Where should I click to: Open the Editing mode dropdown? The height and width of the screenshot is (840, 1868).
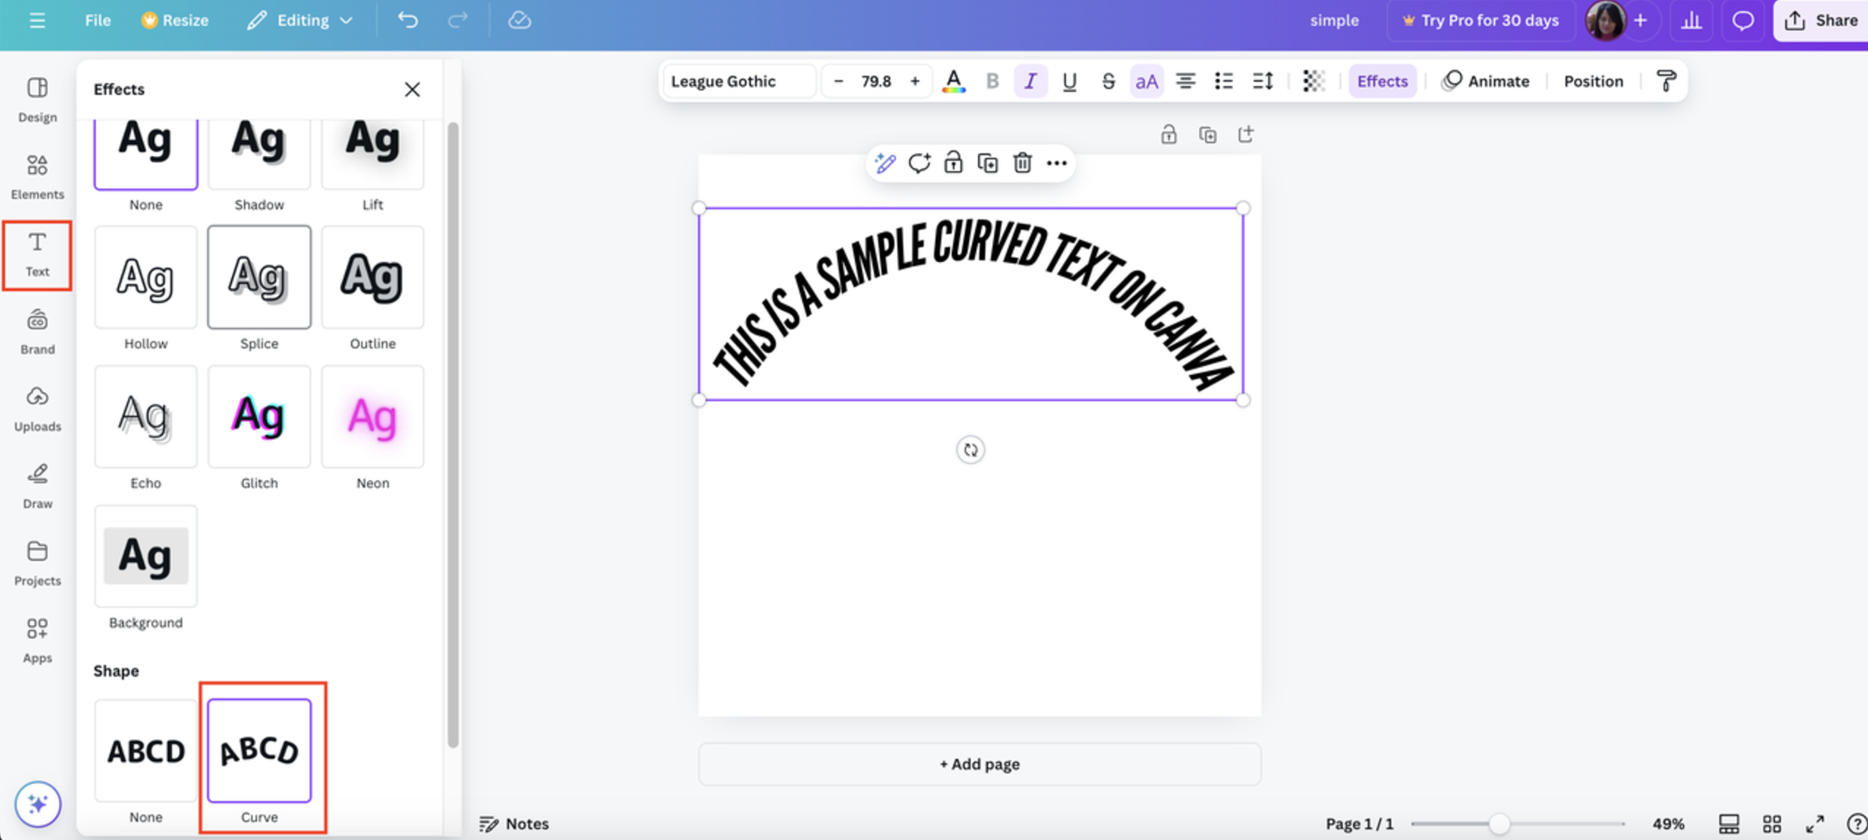pyautogui.click(x=300, y=20)
